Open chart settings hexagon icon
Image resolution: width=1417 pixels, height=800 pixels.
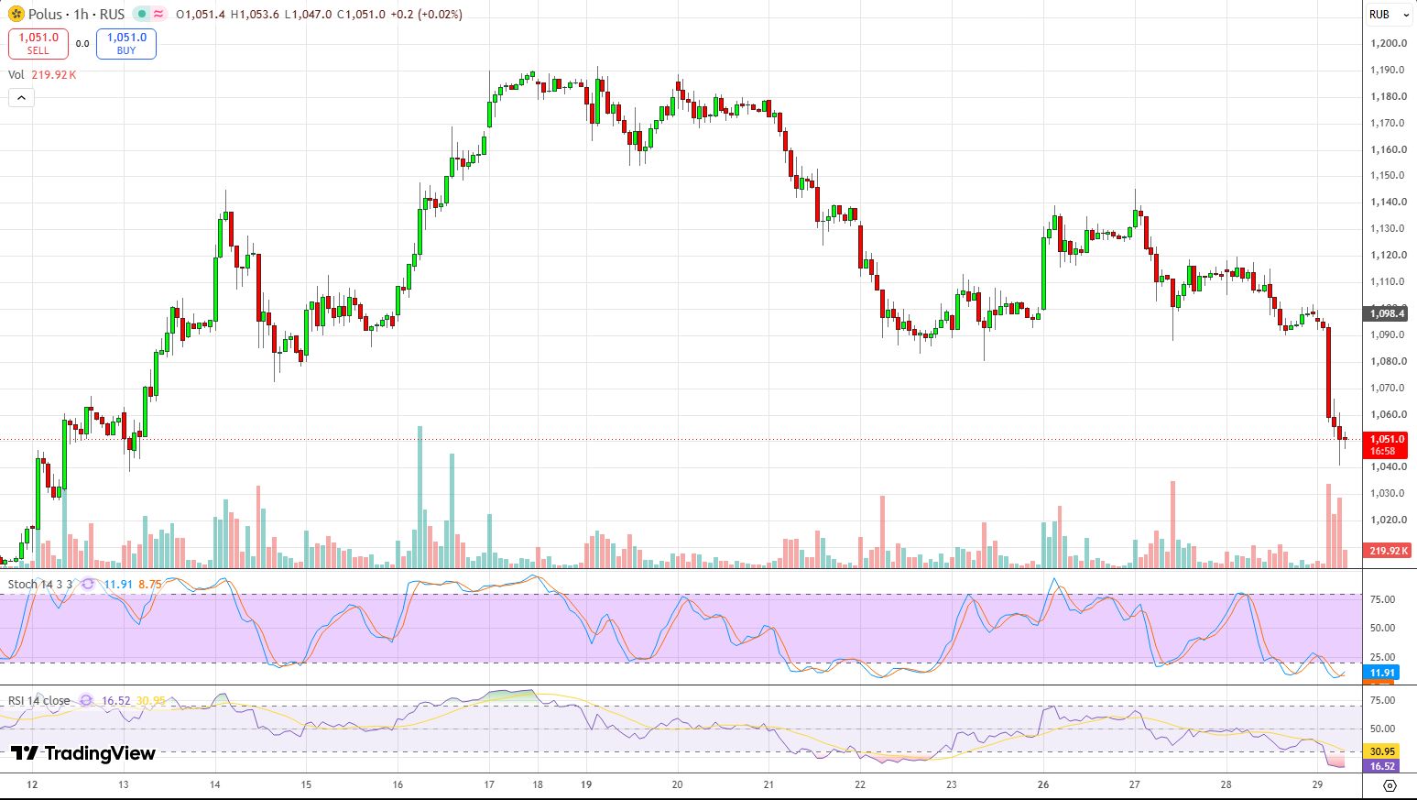pyautogui.click(x=1390, y=785)
